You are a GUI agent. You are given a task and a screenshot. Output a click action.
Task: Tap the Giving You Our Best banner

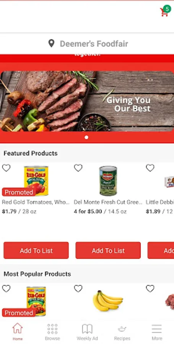87,101
